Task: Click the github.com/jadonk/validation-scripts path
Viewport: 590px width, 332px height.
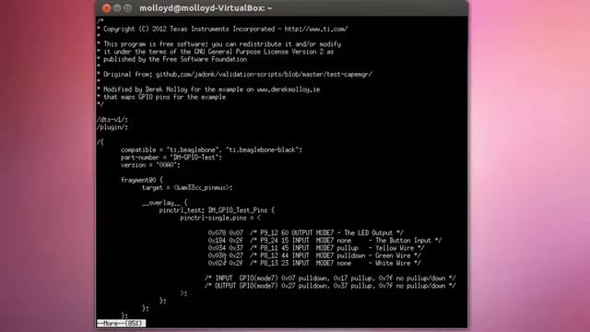Action: [x=264, y=74]
